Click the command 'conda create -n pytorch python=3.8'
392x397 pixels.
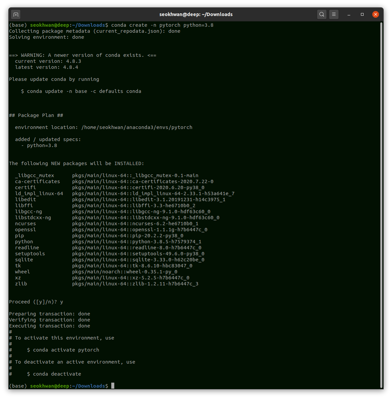pyautogui.click(x=162, y=25)
